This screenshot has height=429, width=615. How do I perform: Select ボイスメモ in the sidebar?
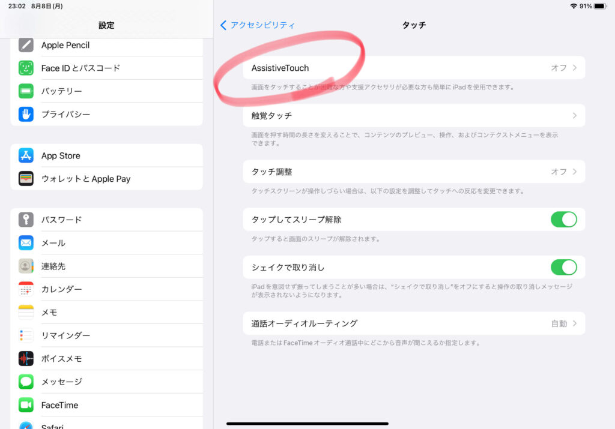click(107, 358)
